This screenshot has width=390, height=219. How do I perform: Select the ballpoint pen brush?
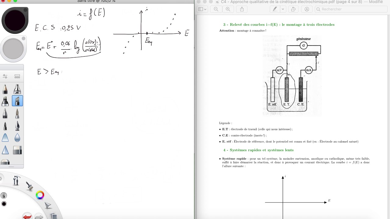5,113
